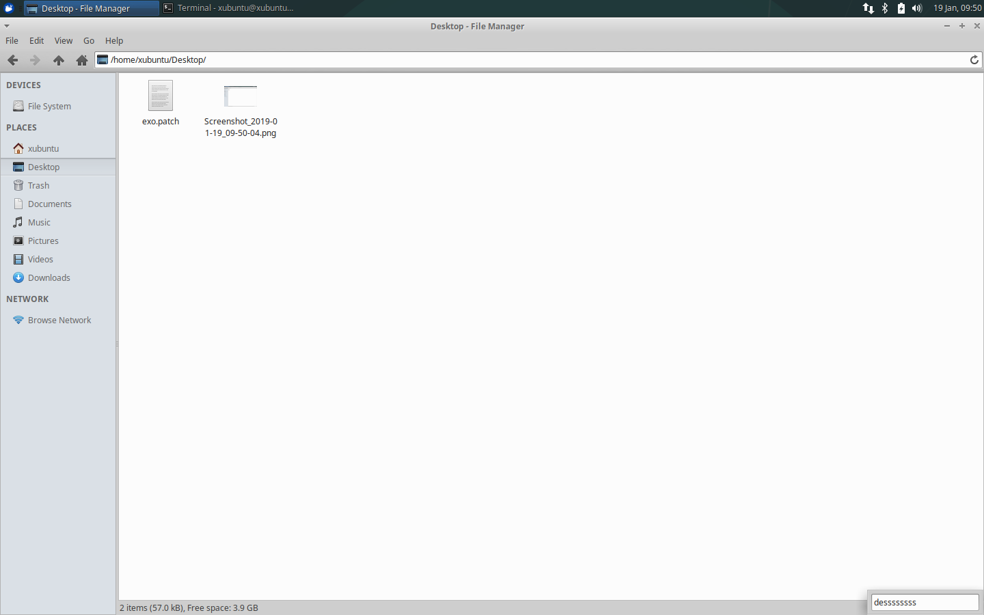Open the Go menu
Screen dimensions: 984x615
pos(88,40)
